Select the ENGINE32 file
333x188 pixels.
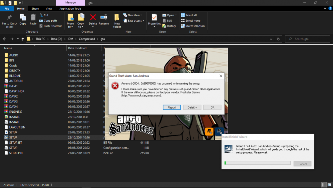coord(16,112)
